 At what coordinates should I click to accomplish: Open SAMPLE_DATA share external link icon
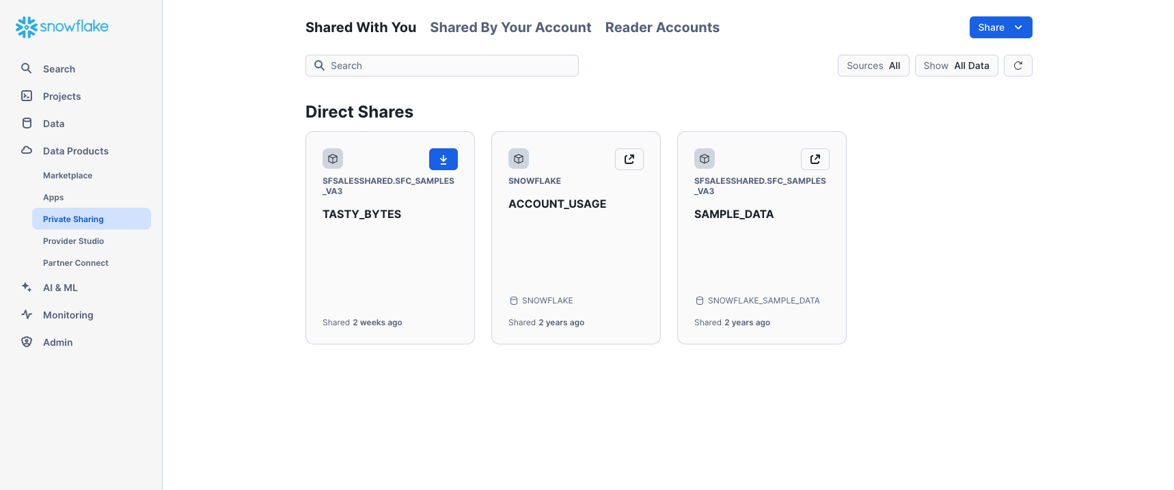815,159
